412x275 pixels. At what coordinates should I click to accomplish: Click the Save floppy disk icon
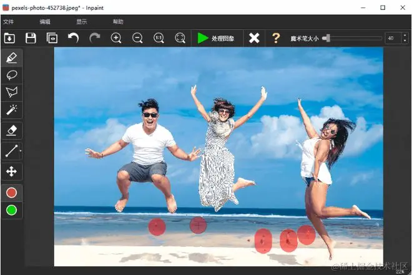[x=31, y=38]
